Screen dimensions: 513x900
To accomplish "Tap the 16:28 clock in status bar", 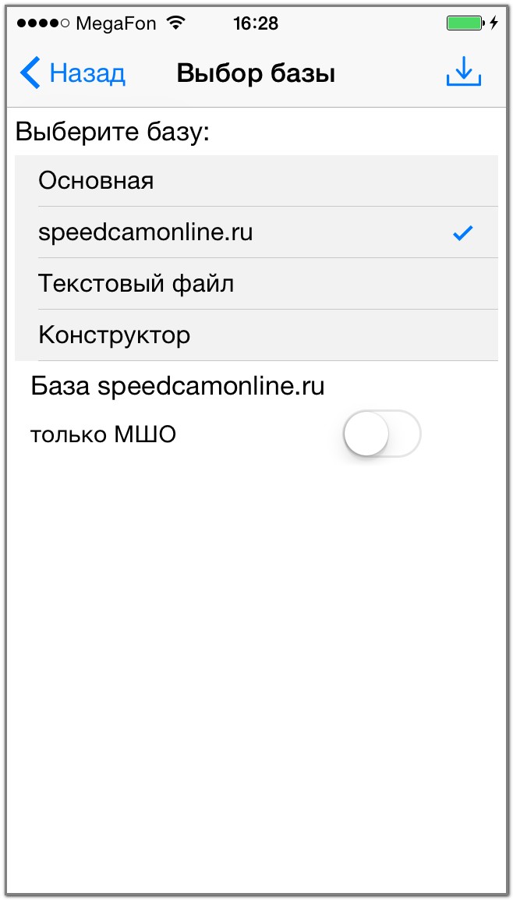I will click(x=255, y=23).
